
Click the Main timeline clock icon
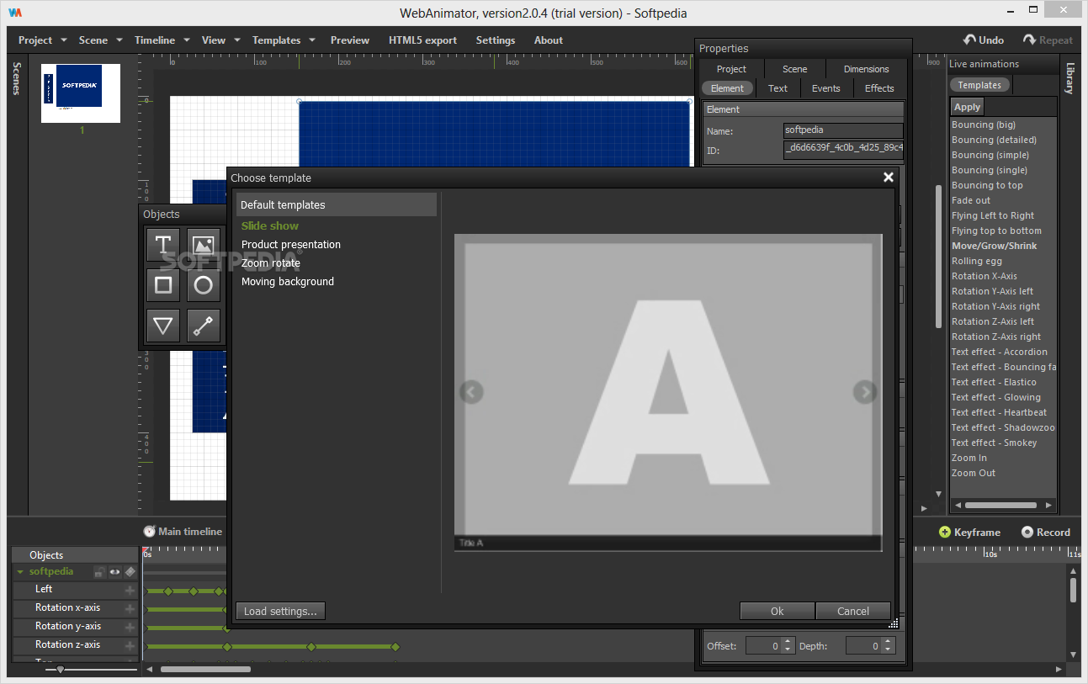point(149,531)
